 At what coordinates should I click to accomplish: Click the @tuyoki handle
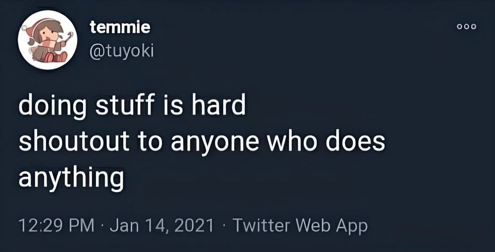(121, 50)
